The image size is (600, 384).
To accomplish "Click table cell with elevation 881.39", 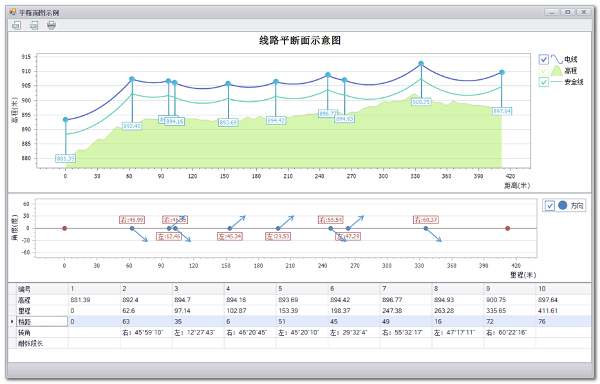I will [x=94, y=300].
